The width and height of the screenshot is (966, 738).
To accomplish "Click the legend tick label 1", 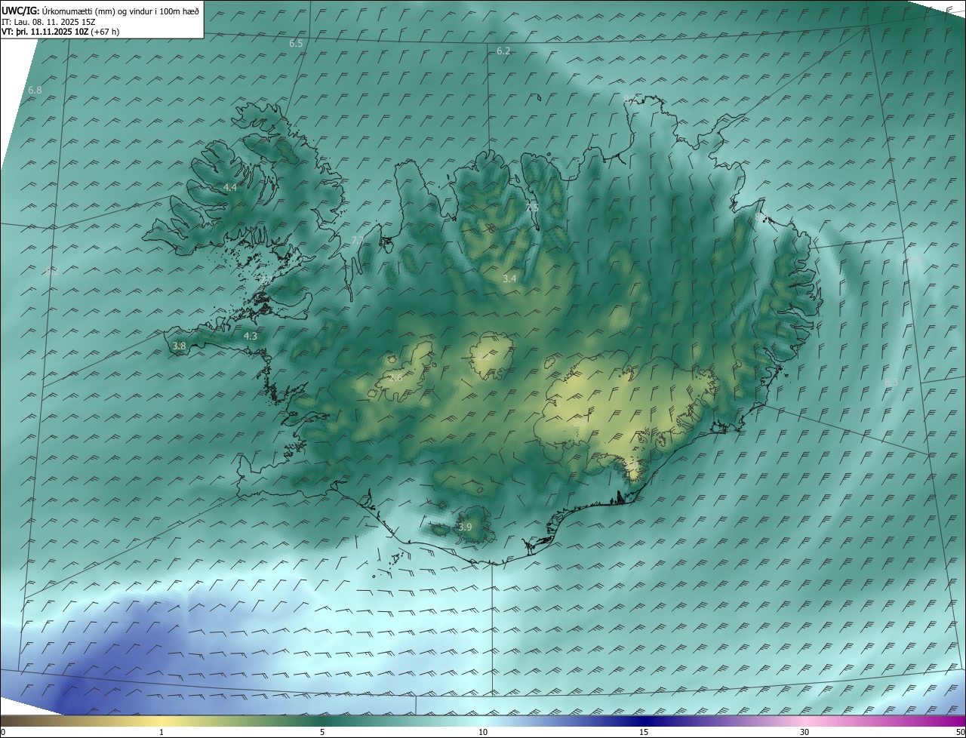I will pyautogui.click(x=162, y=732).
